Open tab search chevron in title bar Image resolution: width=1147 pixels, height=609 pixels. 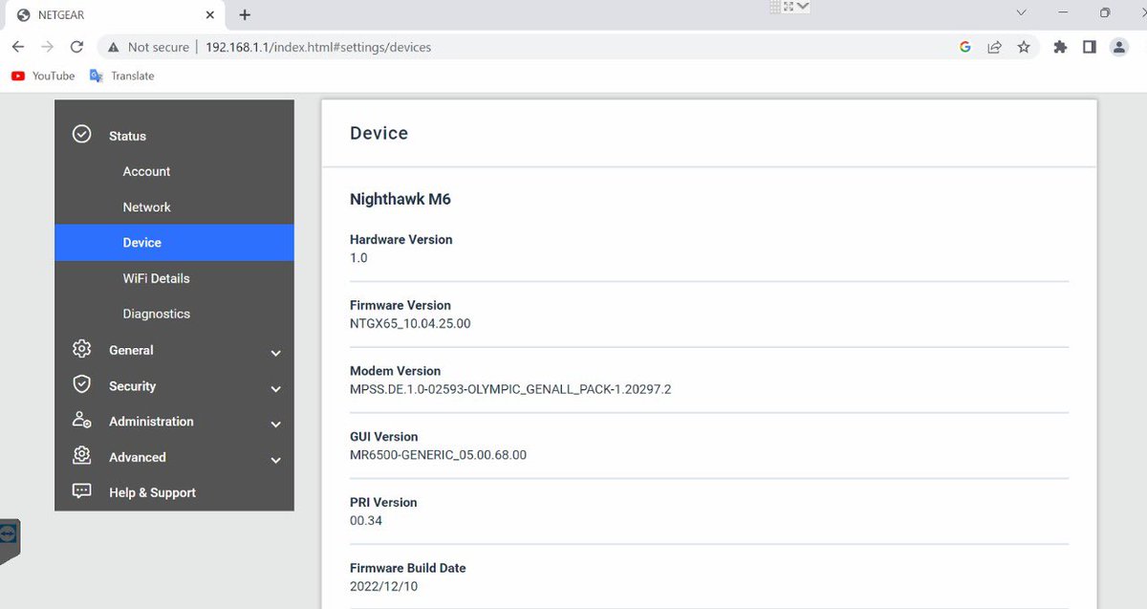(1022, 13)
